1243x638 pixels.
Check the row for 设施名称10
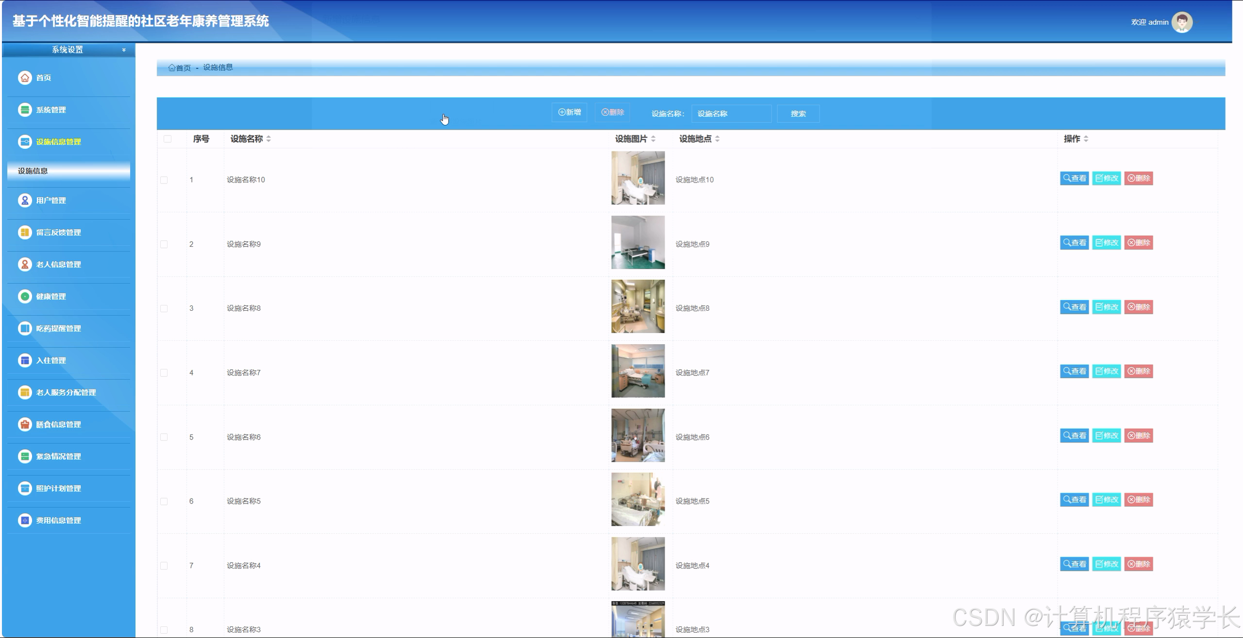pos(164,180)
